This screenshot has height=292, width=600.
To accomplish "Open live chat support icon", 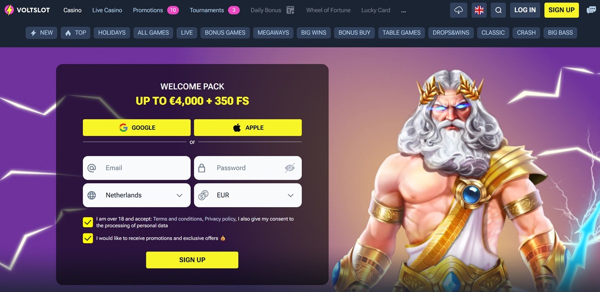I will 591,10.
